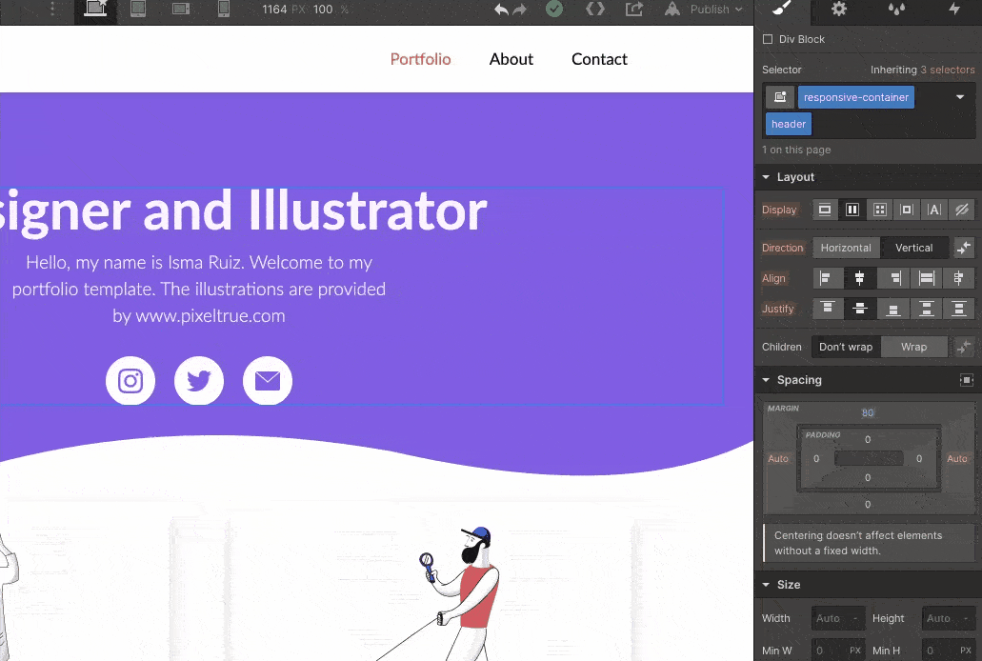Set display to inline-block
Screen dimensions: 982x661
[x=907, y=210]
